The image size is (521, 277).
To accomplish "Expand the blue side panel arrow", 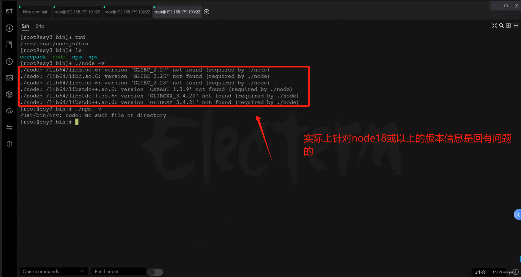I will (x=518, y=215).
